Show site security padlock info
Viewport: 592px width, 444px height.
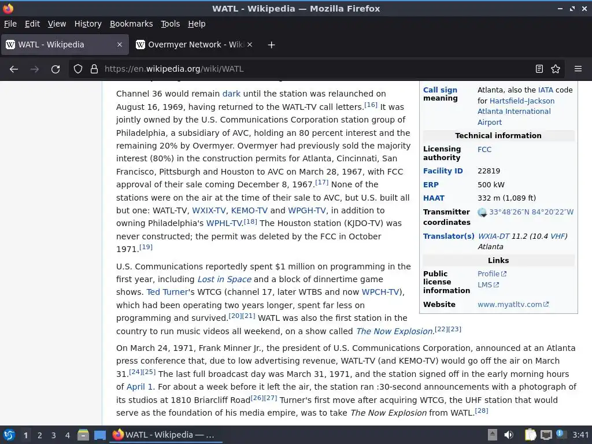(94, 69)
